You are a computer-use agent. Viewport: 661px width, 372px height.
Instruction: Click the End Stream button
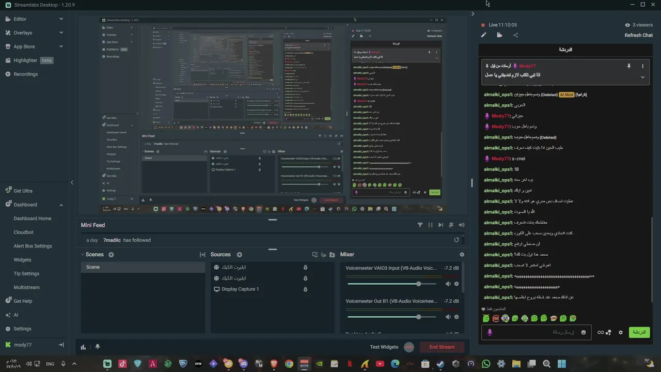coord(442,347)
